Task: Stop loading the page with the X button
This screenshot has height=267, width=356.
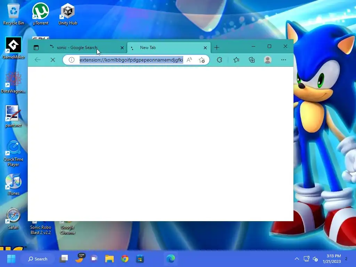Action: coord(53,60)
